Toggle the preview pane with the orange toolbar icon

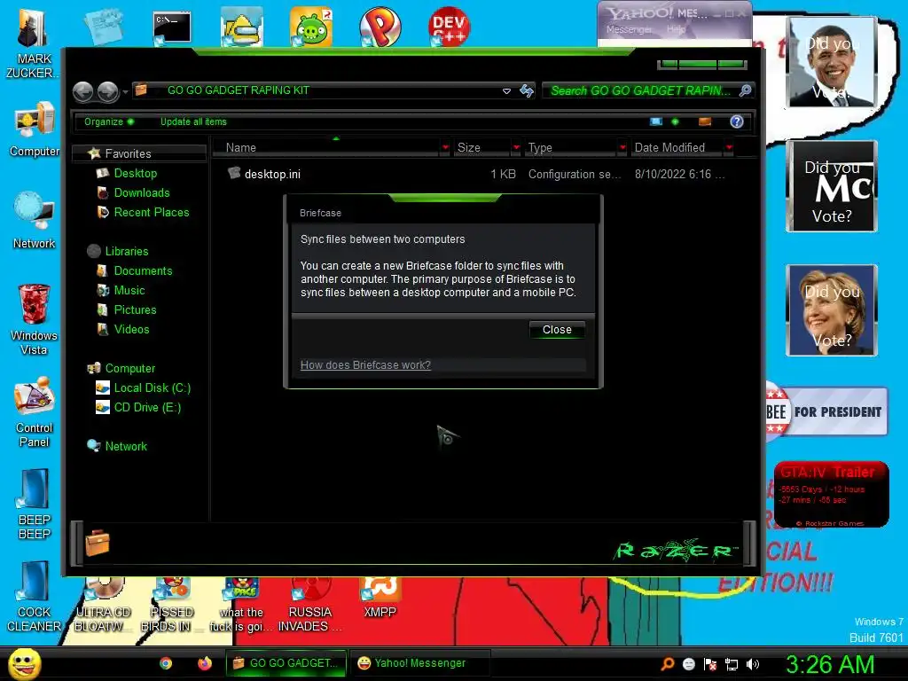[705, 121]
